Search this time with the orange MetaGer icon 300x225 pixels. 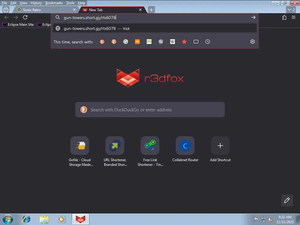[x=137, y=42]
